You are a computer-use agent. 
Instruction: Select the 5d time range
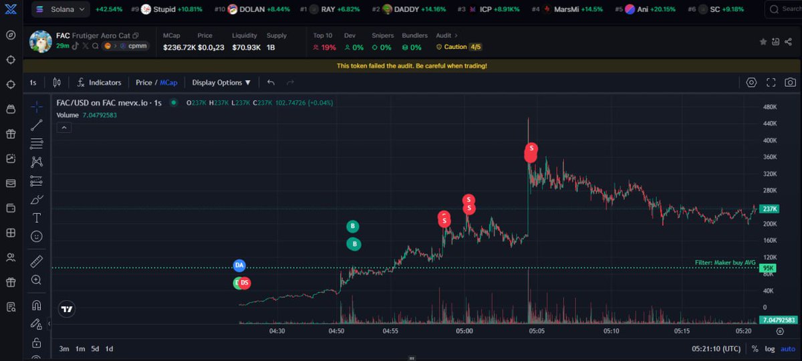point(95,349)
